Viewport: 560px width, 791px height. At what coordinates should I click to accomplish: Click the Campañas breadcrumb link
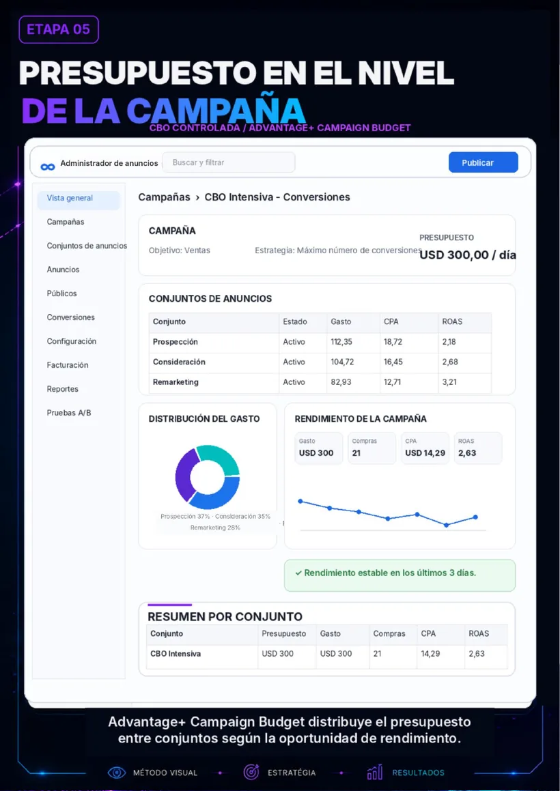(165, 197)
